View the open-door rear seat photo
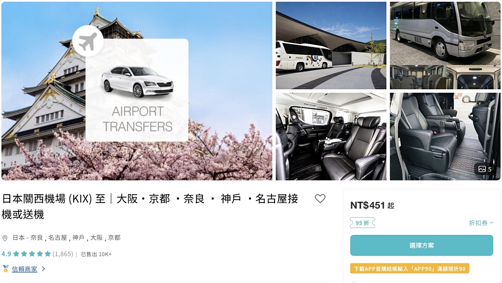The image size is (502, 283). tap(445, 137)
